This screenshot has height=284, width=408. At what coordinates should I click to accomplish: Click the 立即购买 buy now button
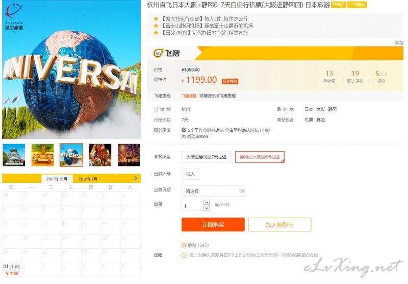coord(213,225)
